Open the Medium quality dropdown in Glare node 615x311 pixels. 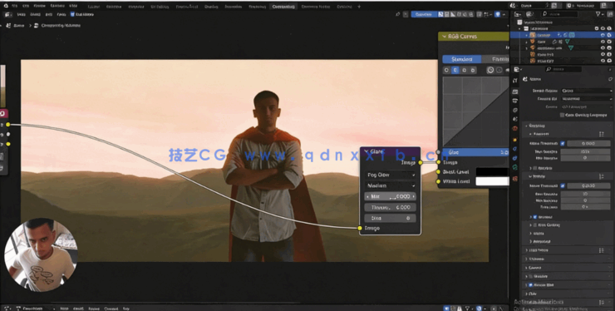point(391,185)
